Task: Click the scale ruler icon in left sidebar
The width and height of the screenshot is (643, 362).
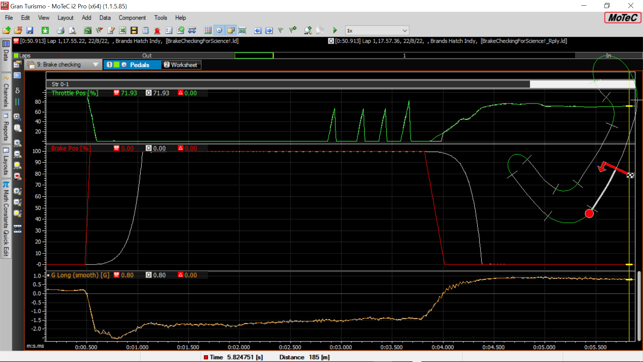Action: pos(17,229)
